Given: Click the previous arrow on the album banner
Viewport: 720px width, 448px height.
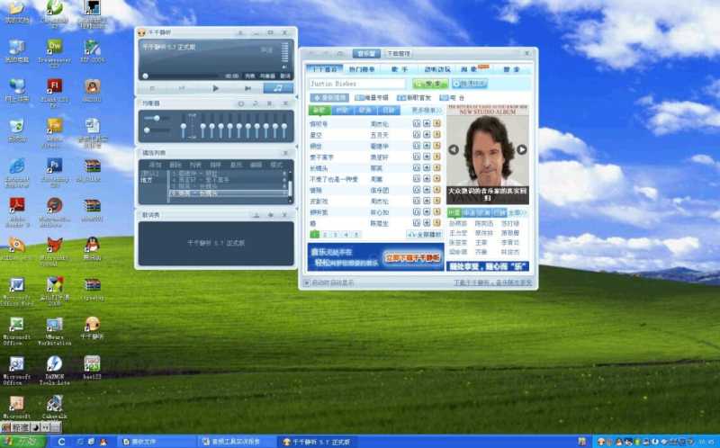Looking at the screenshot, I should pos(454,149).
